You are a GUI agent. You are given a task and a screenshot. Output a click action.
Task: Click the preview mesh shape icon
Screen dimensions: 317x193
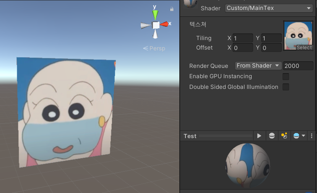tap(272, 136)
